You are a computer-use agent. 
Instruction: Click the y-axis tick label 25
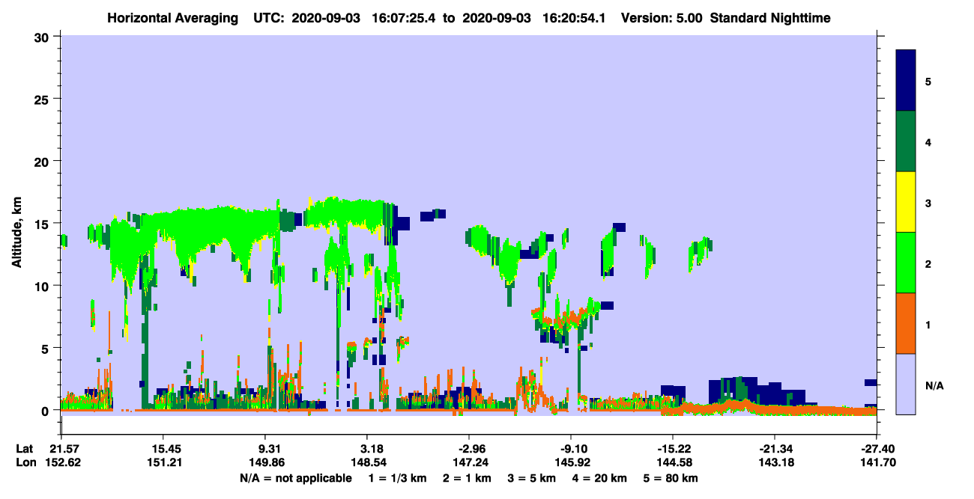(x=43, y=99)
